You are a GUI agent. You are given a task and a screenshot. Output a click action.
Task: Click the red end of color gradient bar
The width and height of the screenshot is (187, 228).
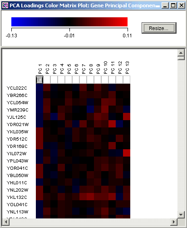[x=123, y=22]
